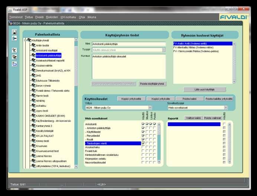Click reports list scroll-down arrow

click(230, 162)
